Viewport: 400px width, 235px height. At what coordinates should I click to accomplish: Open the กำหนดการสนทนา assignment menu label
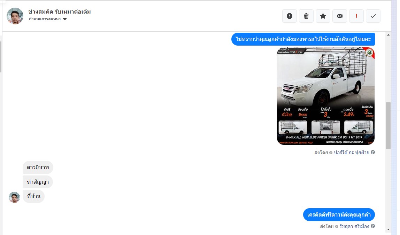(45, 19)
